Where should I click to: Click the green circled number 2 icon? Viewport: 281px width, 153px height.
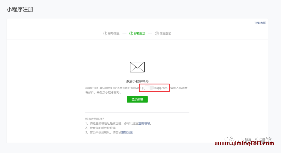pos(131,34)
